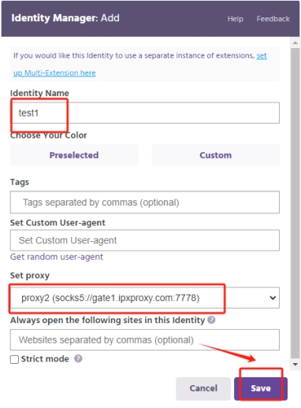Open the Help menu item in header
301x408 pixels.
point(235,19)
